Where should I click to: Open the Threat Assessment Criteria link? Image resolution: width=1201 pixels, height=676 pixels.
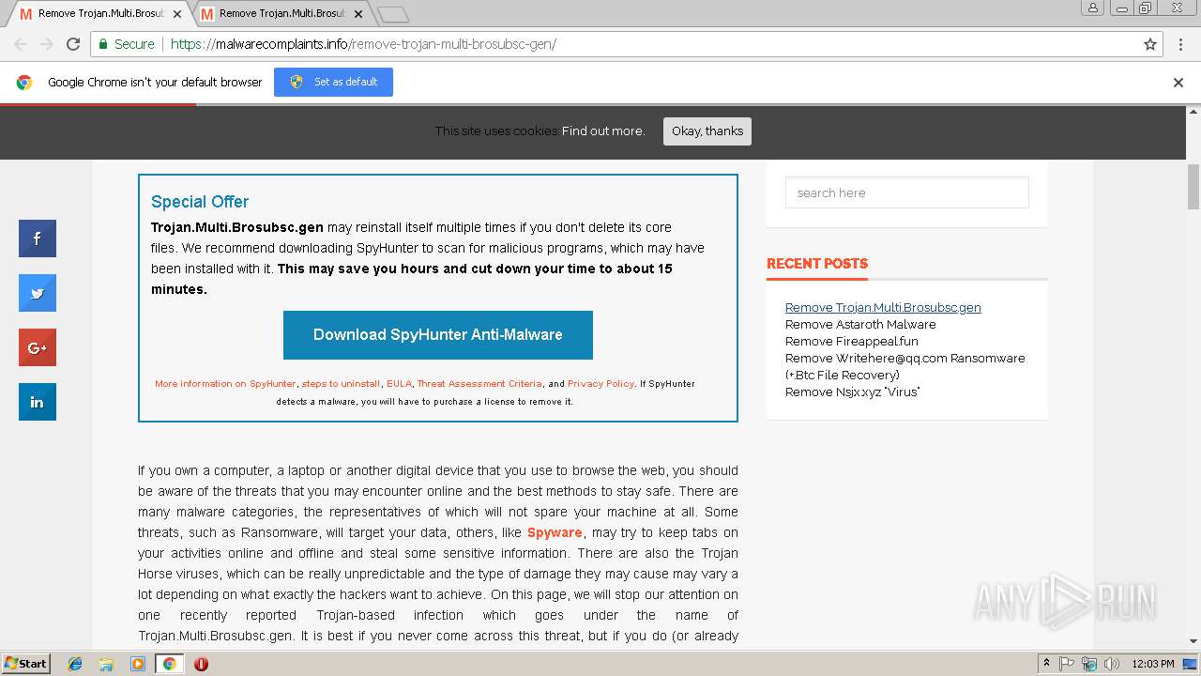click(479, 383)
